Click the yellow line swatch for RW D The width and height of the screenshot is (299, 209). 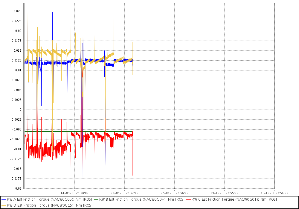[x=4, y=205]
